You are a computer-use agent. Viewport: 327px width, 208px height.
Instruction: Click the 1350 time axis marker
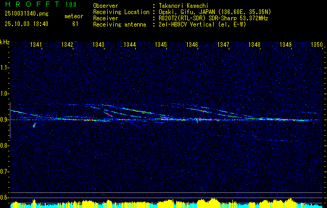(x=317, y=44)
